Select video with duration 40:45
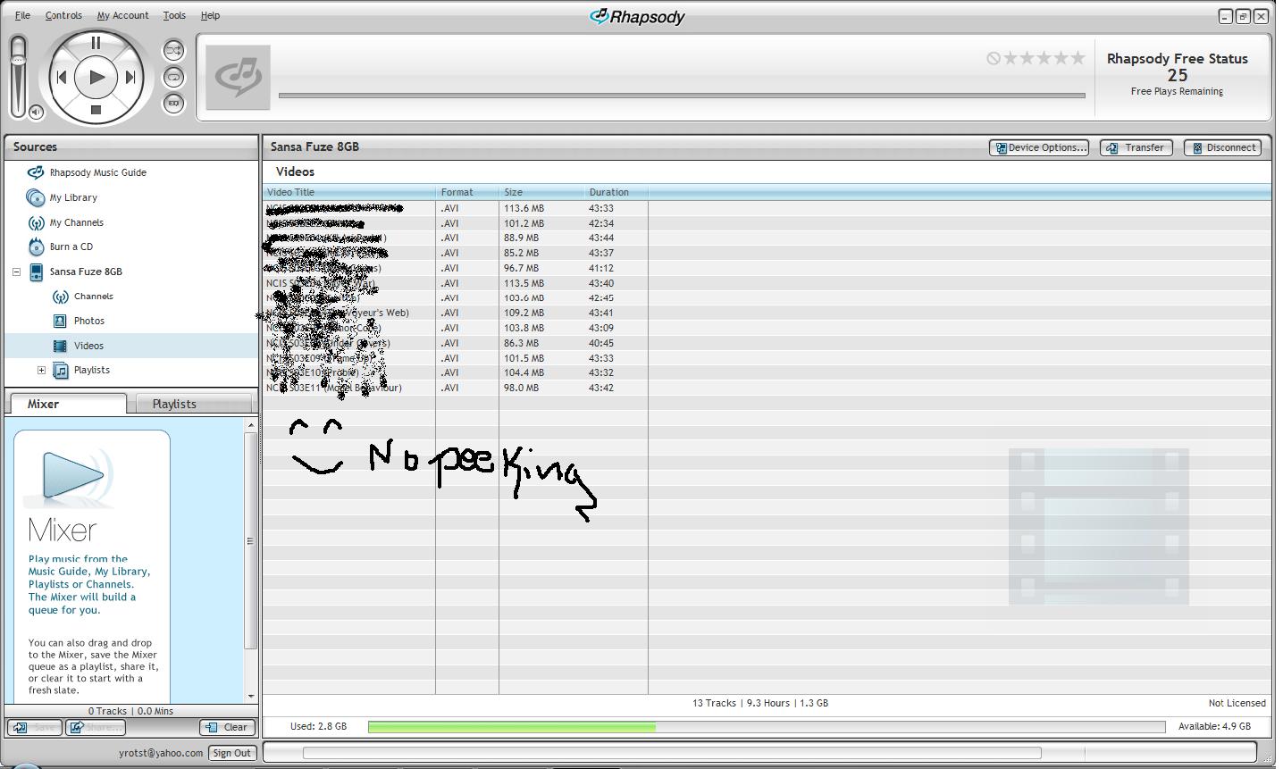 767,343
